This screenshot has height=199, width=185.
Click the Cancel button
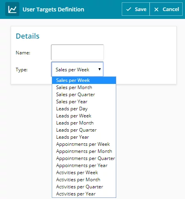[x=166, y=9]
